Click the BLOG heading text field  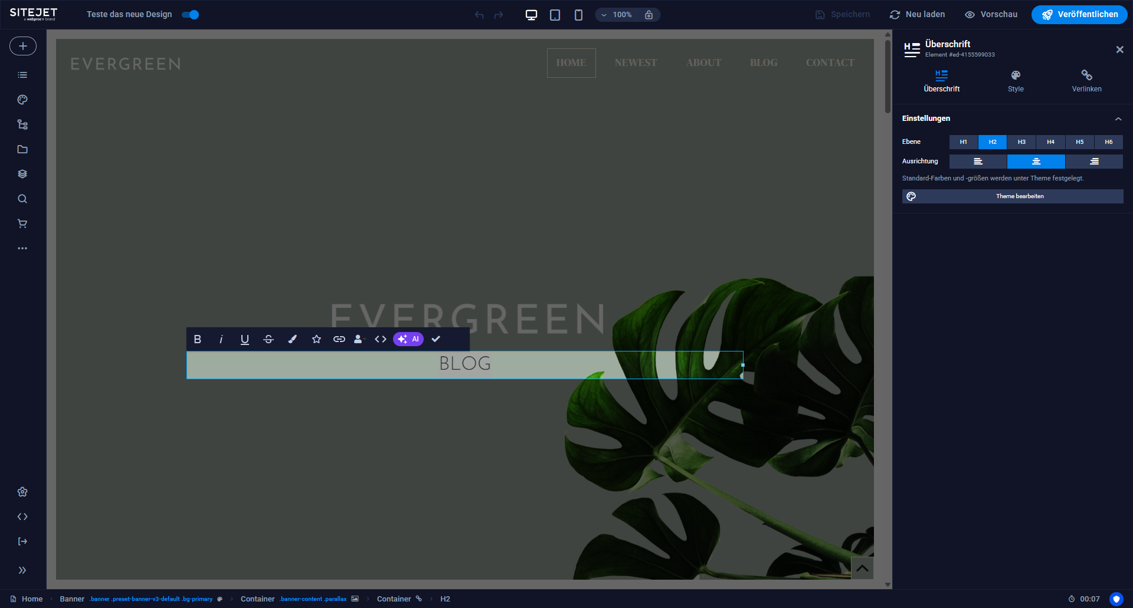[x=465, y=364]
